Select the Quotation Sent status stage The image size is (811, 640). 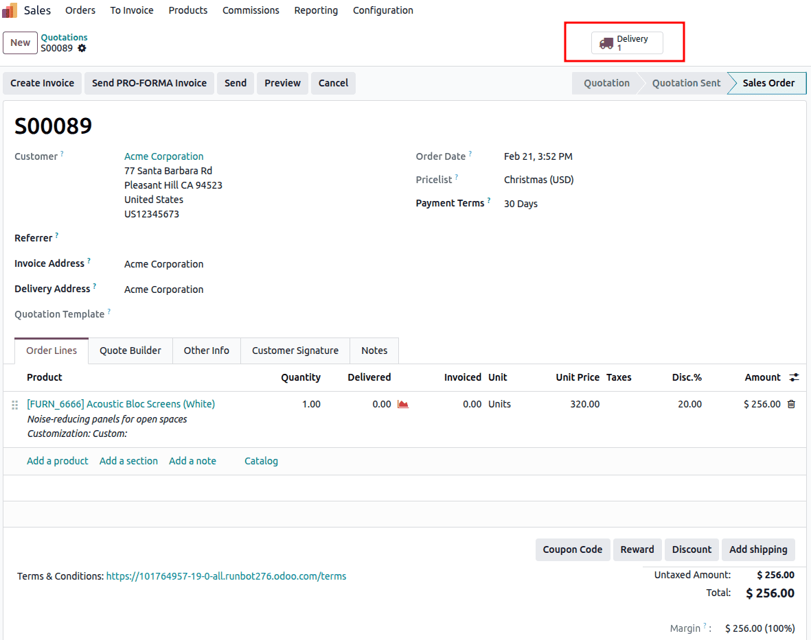(686, 83)
